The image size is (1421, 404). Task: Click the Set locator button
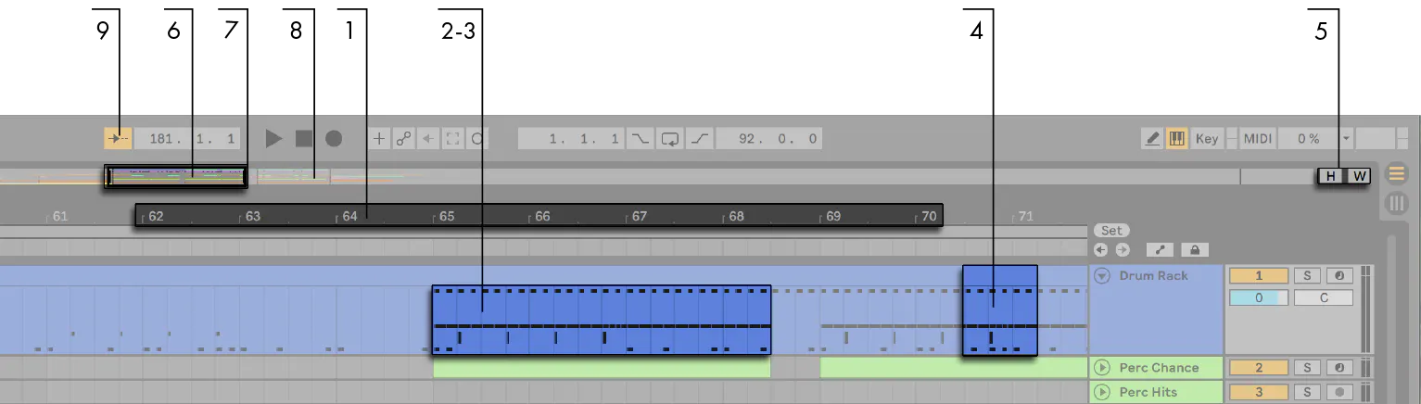pos(1110,231)
